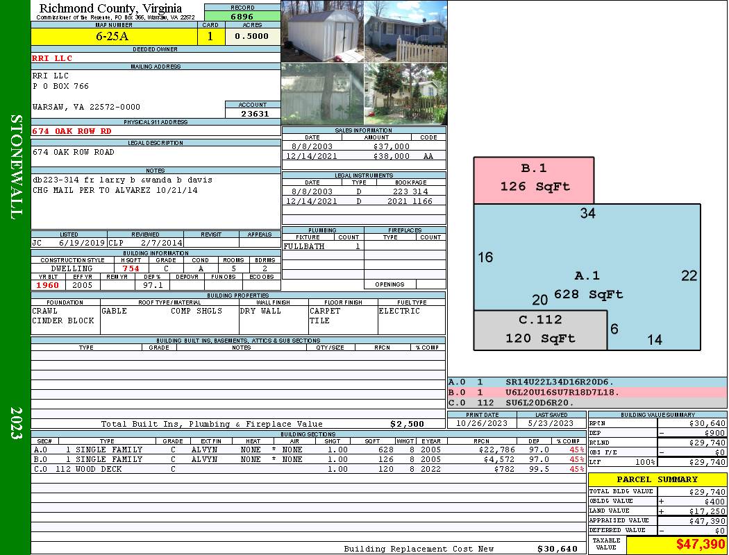Click the roof material COMP SHGLS
The width and height of the screenshot is (729, 555).
(196, 311)
